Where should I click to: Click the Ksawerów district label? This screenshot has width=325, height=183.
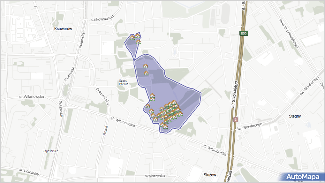pyautogui.click(x=63, y=29)
